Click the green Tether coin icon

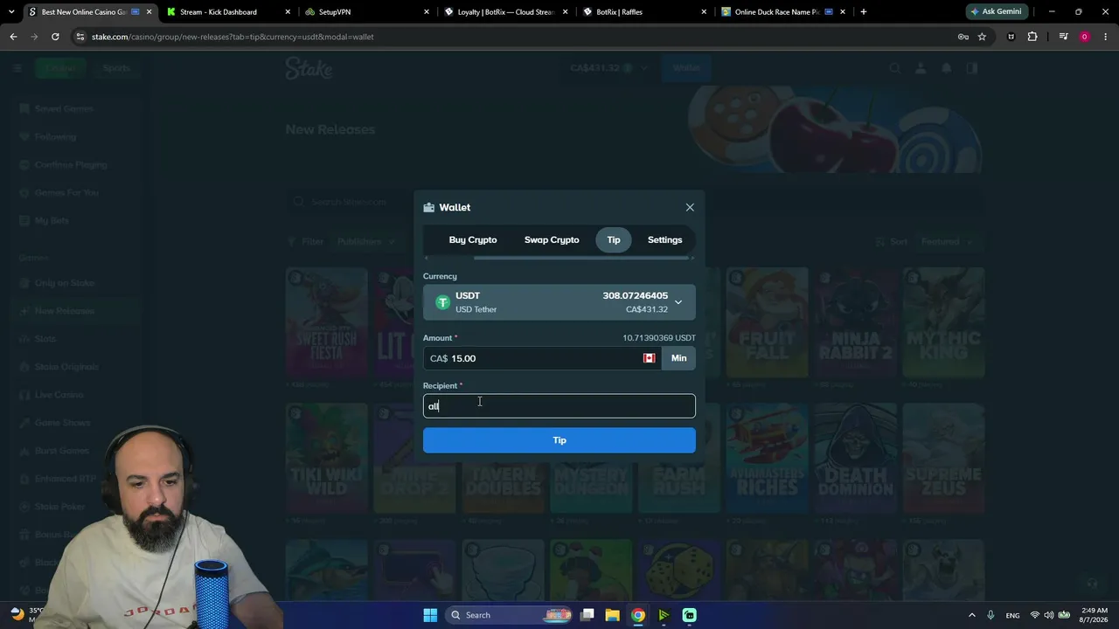pos(442,302)
